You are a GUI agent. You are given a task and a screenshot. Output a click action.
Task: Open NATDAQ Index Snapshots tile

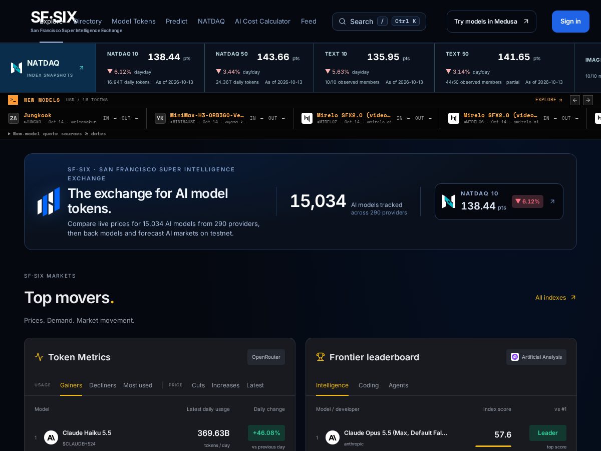[48, 68]
